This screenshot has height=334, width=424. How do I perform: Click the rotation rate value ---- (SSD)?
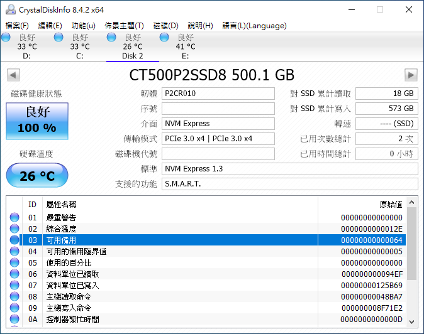click(x=387, y=124)
